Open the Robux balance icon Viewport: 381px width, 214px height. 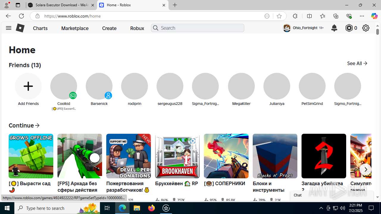click(349, 28)
